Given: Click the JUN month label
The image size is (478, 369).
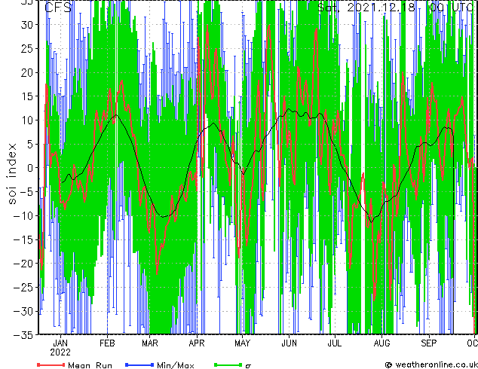Looking at the screenshot, I should click(x=289, y=343).
